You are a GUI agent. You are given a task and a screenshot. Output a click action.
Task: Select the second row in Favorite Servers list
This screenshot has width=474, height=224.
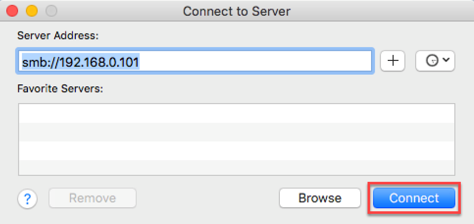pos(236,131)
